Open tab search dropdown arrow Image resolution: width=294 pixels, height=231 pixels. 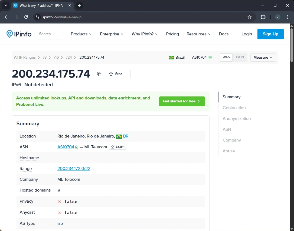tap(6, 5)
